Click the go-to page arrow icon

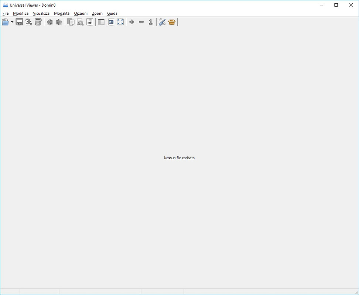[x=90, y=22]
